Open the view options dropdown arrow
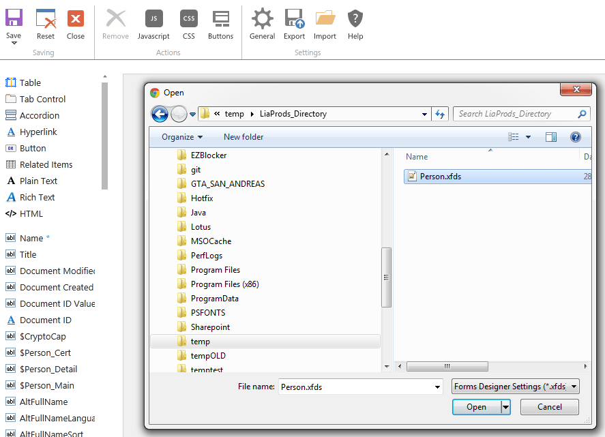605x437 pixels. (528, 137)
